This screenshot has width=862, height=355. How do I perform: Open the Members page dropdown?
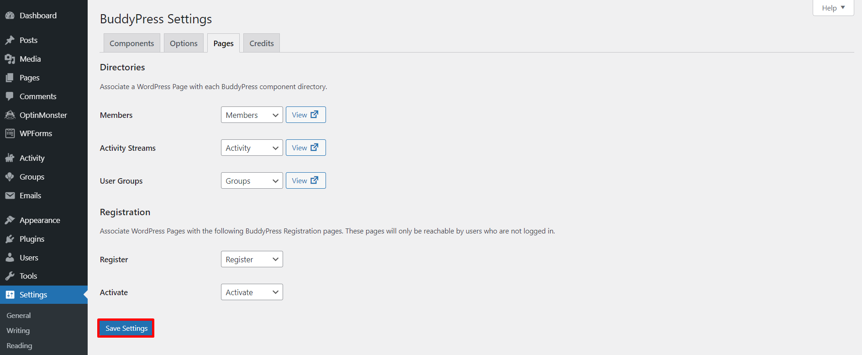252,115
